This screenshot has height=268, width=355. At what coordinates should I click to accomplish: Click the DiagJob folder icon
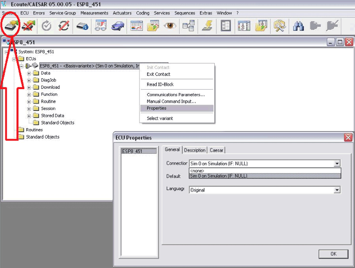pos(36,80)
